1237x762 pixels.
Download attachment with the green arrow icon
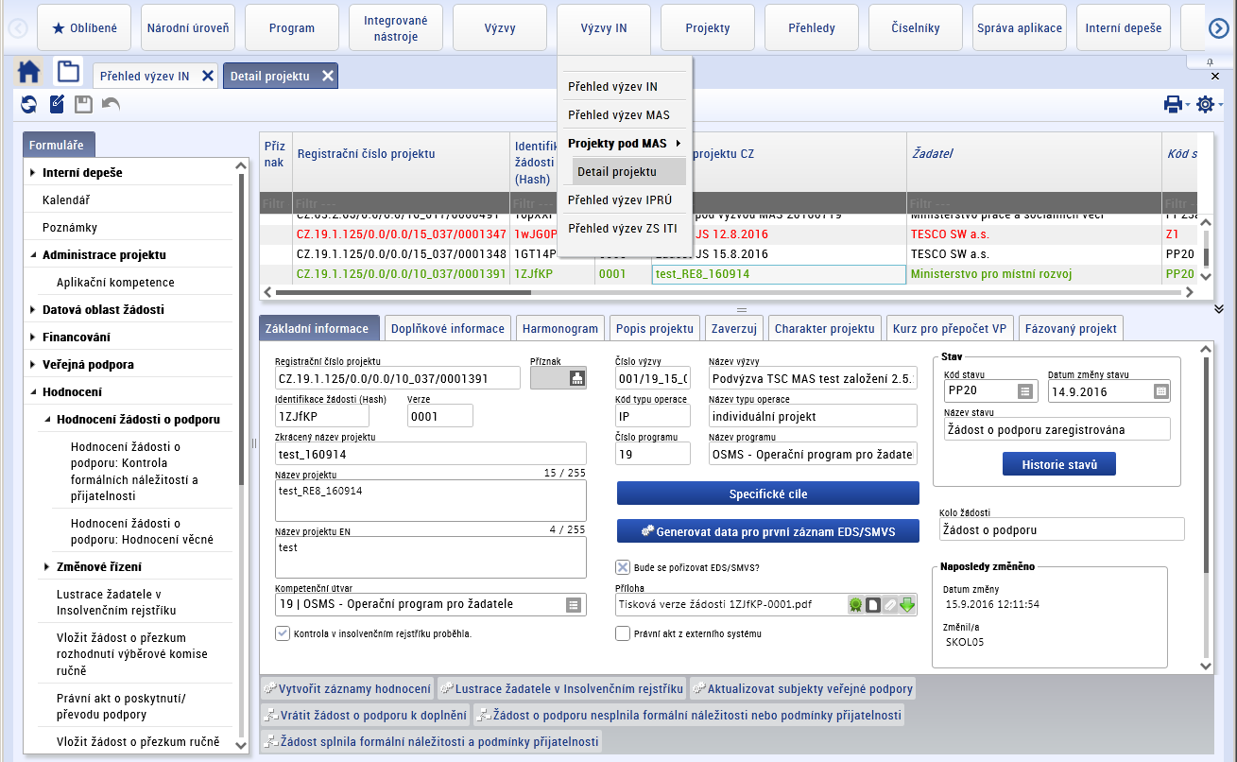coord(907,605)
